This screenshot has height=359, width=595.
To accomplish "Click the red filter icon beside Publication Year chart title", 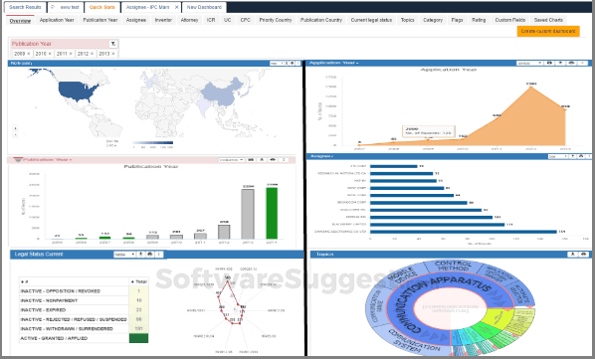I will [x=18, y=160].
